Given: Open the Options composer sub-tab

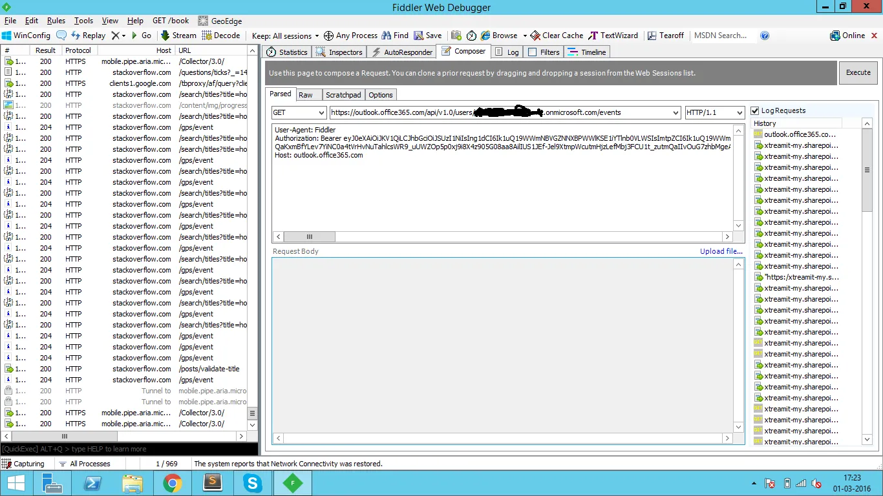Looking at the screenshot, I should point(381,95).
